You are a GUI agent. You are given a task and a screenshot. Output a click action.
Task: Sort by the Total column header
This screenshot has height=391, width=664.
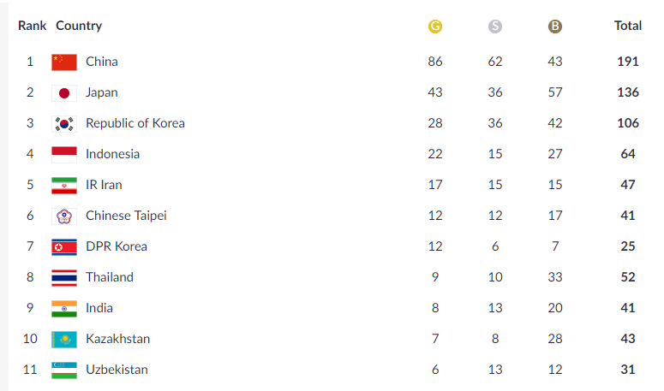coord(627,26)
